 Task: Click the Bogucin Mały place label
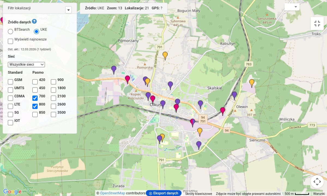click(189, 11)
